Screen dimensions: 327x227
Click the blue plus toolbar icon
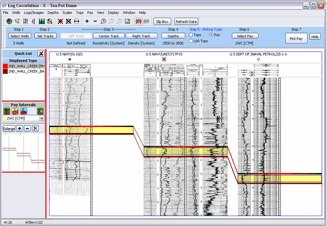tap(87, 21)
